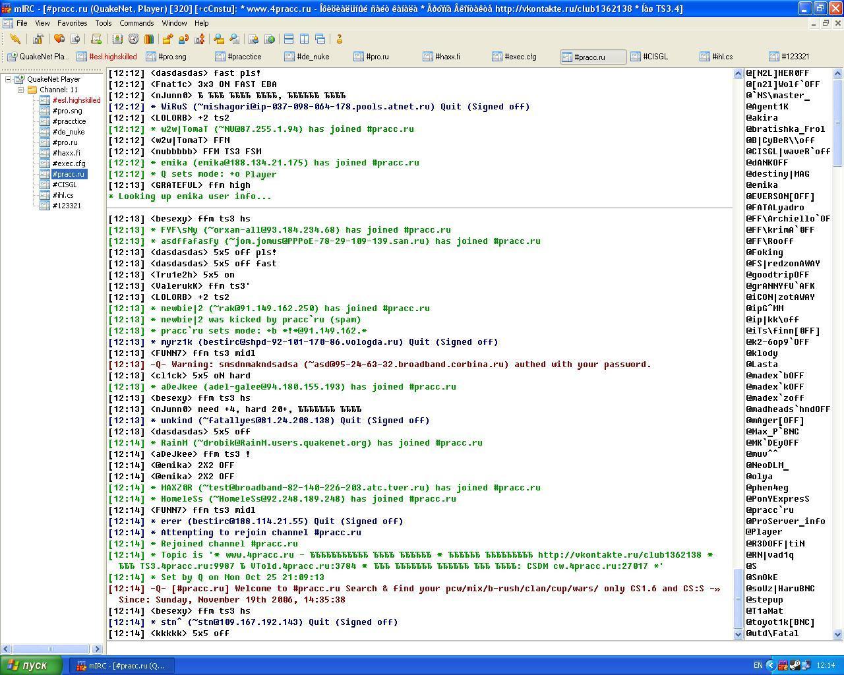This screenshot has height=675, width=844.
Task: Collapse the QuakeNet Player tree node
Action: click(x=9, y=79)
